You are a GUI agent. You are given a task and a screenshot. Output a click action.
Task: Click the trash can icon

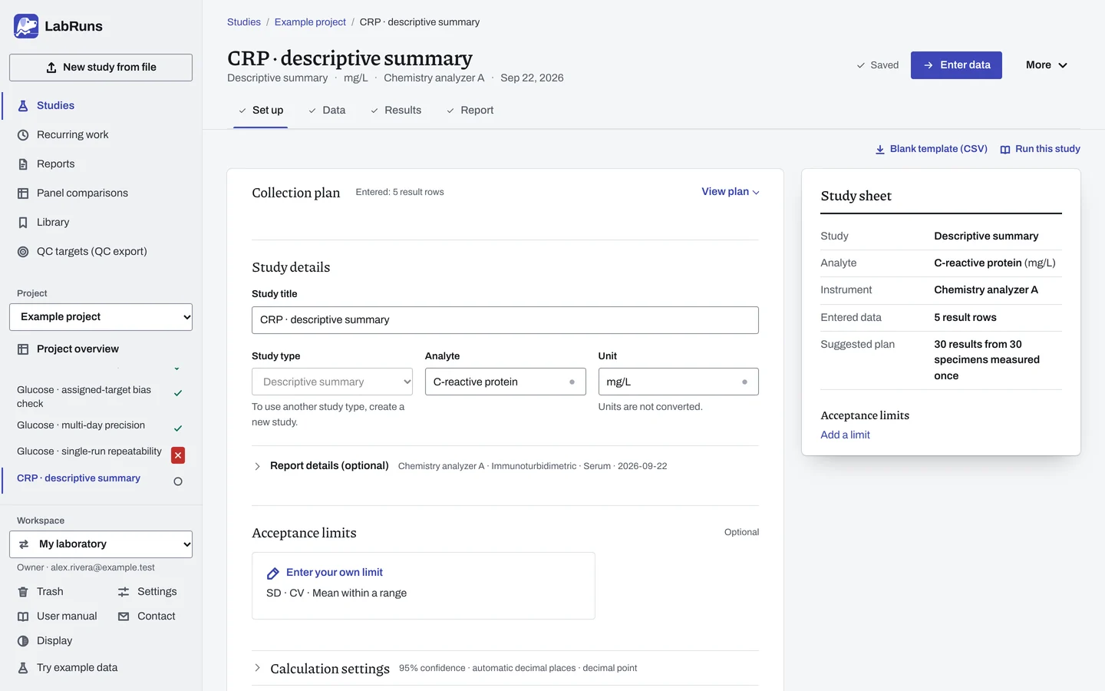[23, 592]
